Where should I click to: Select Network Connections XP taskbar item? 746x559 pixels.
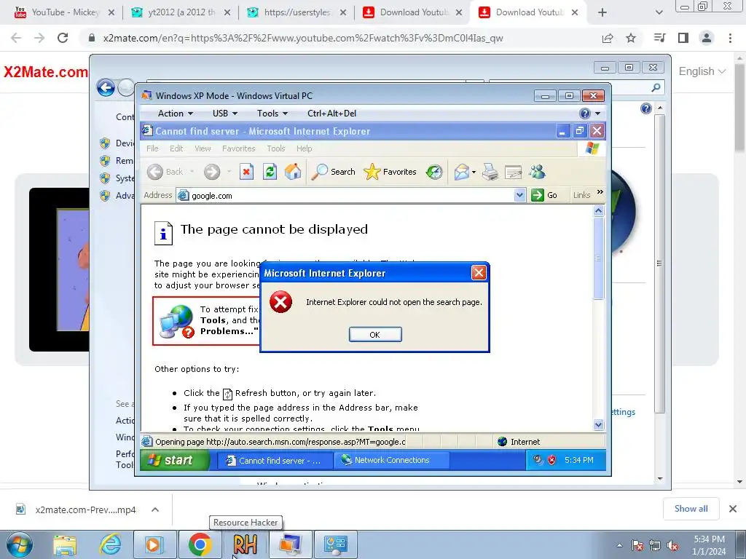[391, 460]
